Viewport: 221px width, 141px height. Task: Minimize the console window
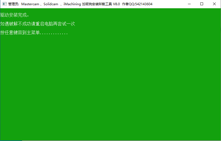(189, 4)
